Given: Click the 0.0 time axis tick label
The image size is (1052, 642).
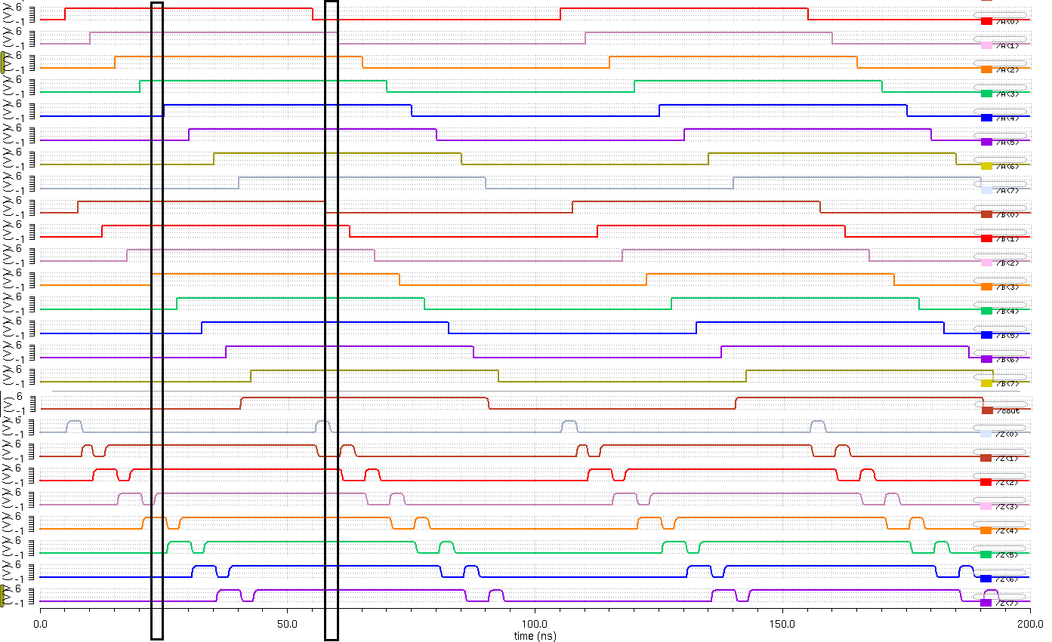Looking at the screenshot, I should 40,625.
